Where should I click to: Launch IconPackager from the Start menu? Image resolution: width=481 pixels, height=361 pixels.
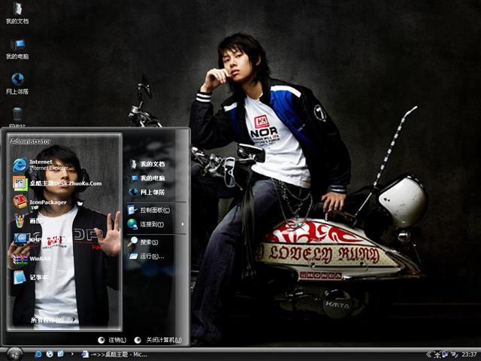(x=39, y=202)
